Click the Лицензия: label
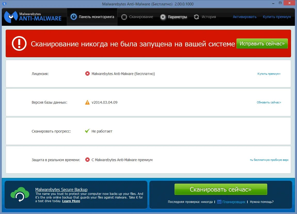Screen dimensions: 297x214 [40, 74]
